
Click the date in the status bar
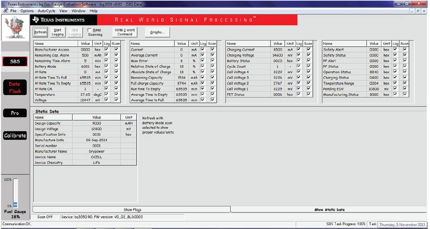402,225
